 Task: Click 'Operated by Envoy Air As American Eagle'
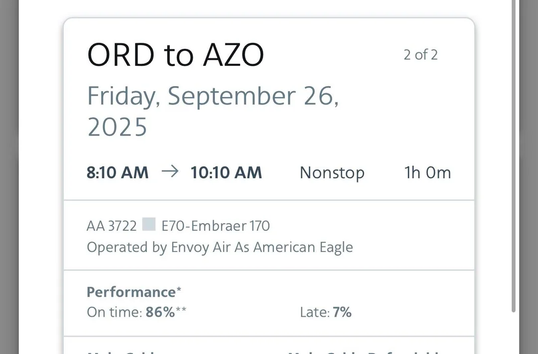pos(220,247)
